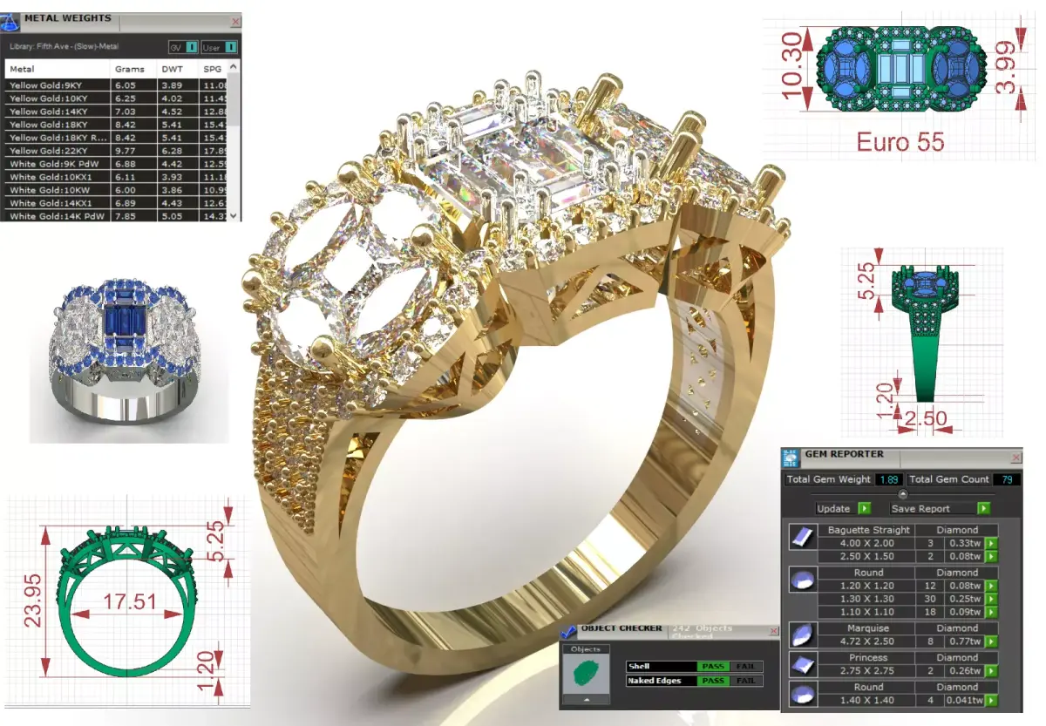Click the Euro 55 ring size label
The image size is (1046, 726).
pyautogui.click(x=900, y=143)
